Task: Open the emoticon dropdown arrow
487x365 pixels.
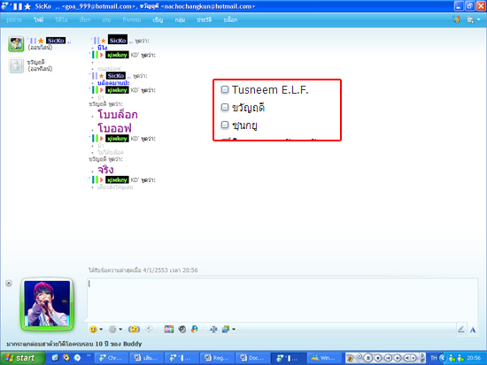Action: pos(101,330)
